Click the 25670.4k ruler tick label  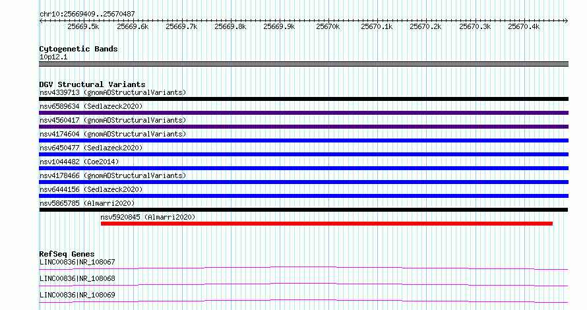524,26
